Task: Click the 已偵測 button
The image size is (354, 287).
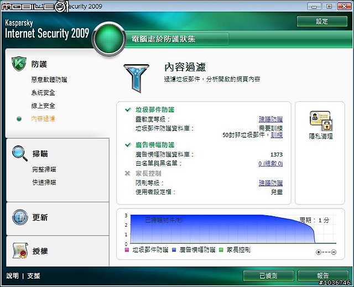Action: [268, 276]
